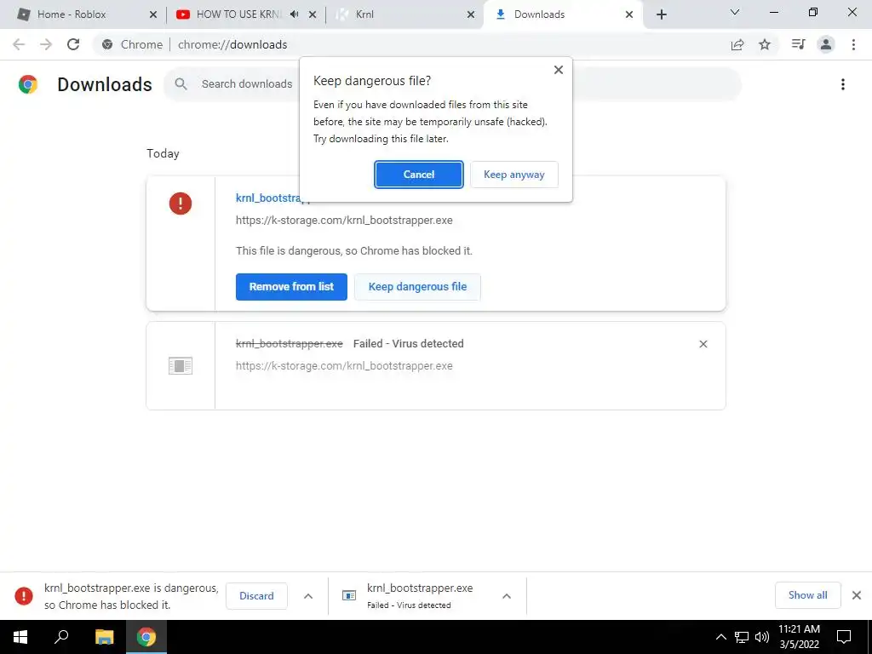Click the failed download file icon
Image resolution: width=872 pixels, height=654 pixels.
(181, 366)
